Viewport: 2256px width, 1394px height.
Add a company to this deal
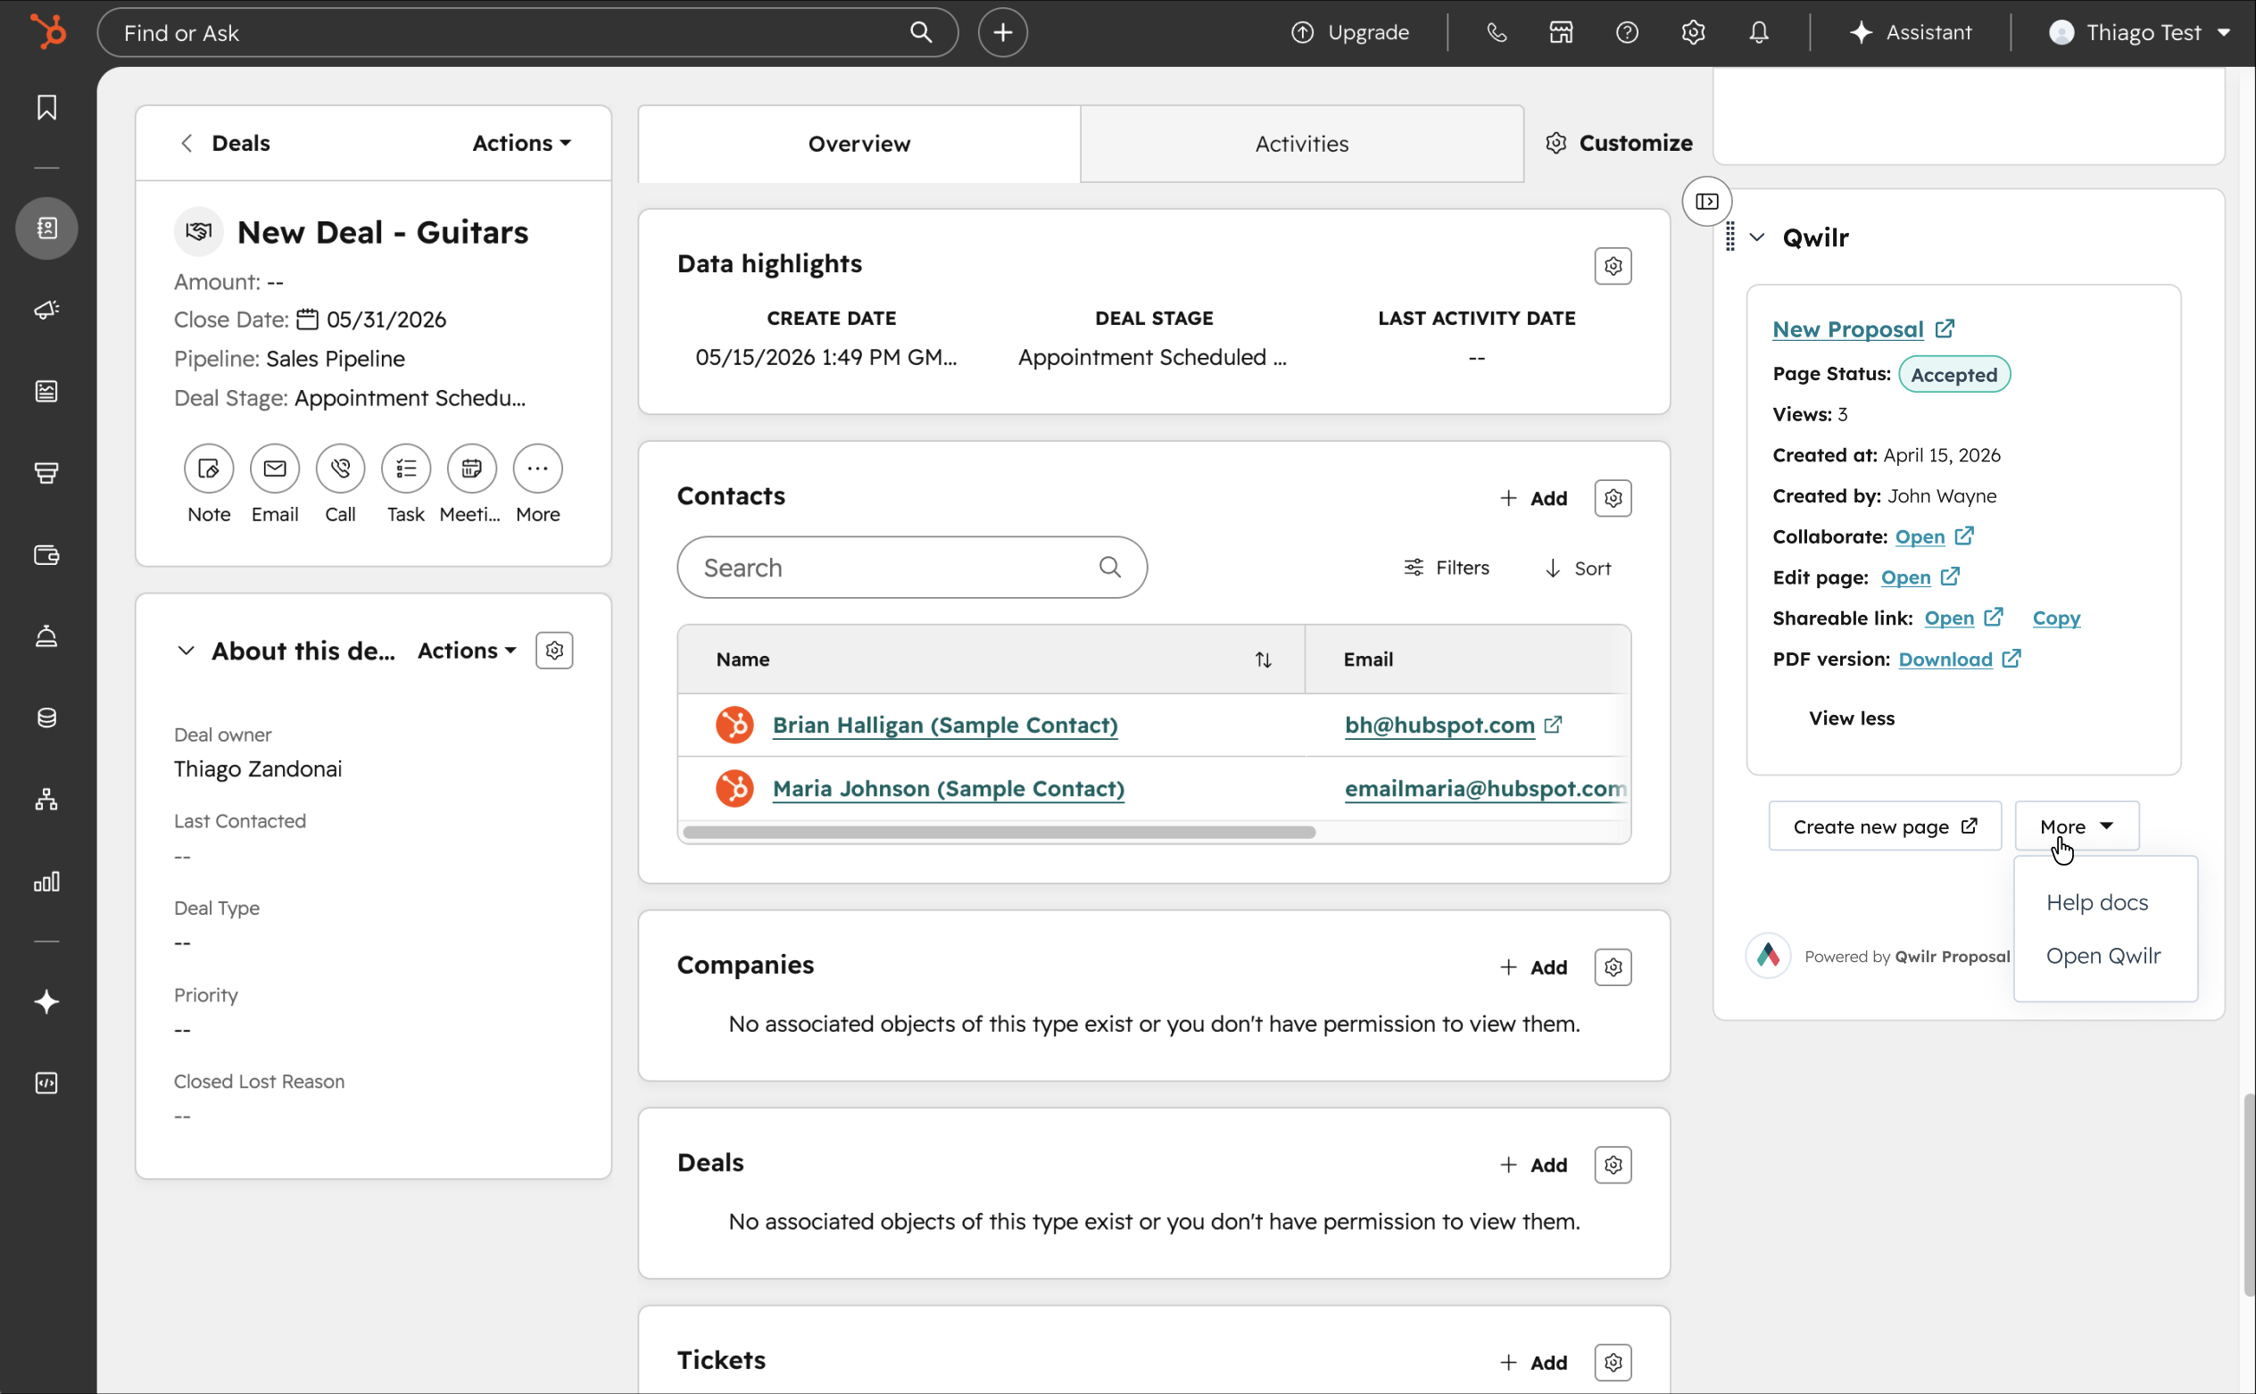[x=1533, y=967]
